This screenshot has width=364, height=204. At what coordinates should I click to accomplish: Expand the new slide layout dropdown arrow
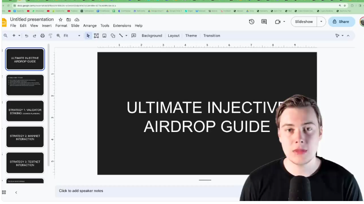pos(19,35)
